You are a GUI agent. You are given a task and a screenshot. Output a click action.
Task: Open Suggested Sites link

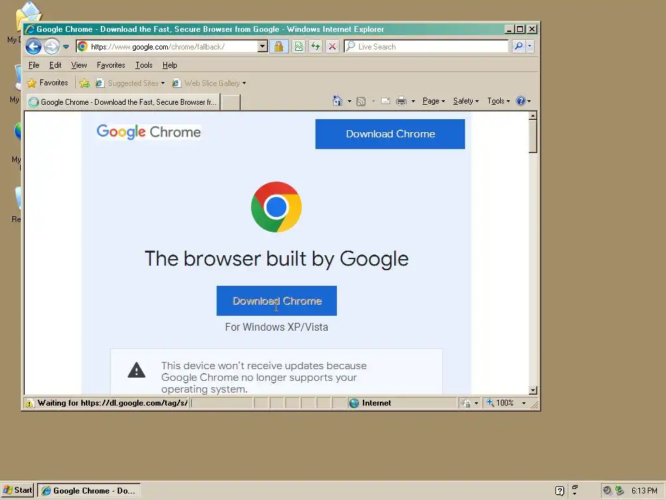pos(130,83)
